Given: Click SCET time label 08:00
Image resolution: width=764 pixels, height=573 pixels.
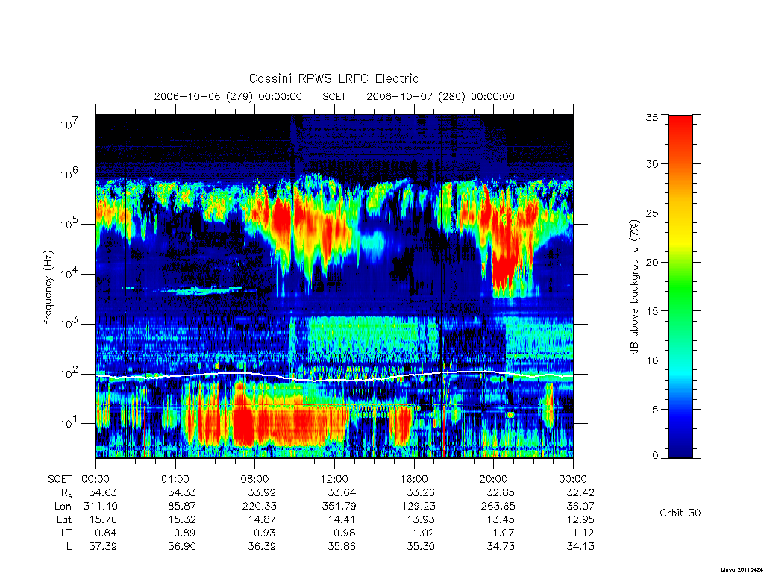Looking at the screenshot, I should pos(255,479).
